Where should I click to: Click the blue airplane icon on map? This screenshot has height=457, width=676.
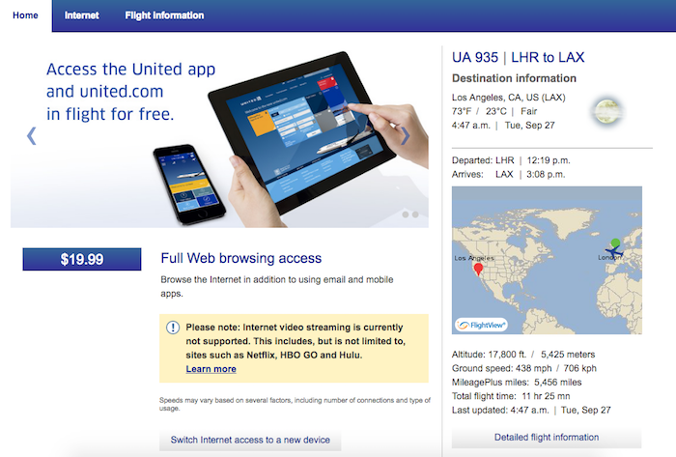point(614,251)
